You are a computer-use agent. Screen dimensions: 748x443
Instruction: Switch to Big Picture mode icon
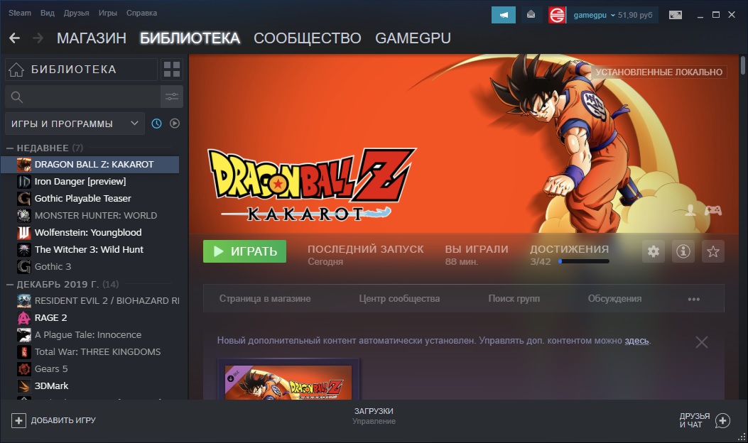click(x=676, y=15)
